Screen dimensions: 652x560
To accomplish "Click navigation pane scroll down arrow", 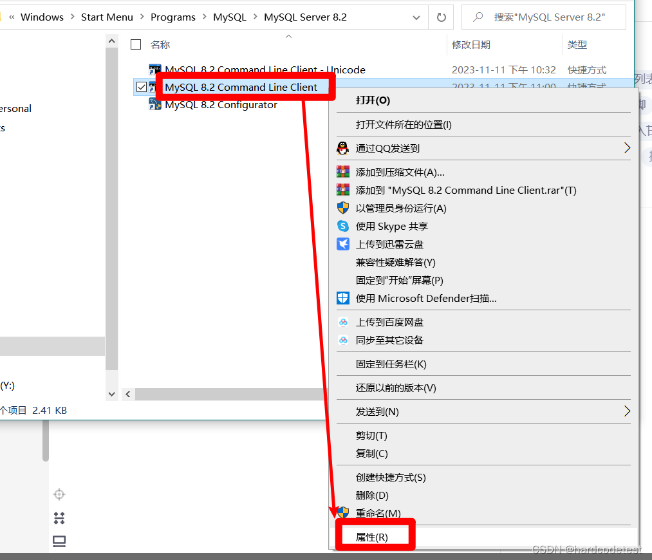I will click(111, 394).
